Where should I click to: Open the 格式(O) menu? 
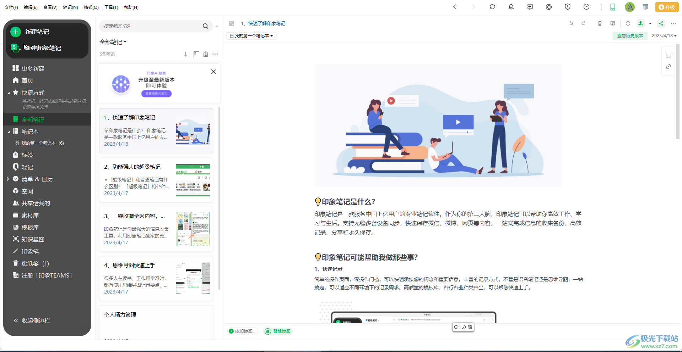(x=91, y=7)
